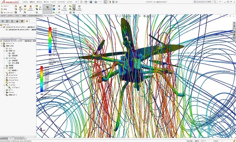This screenshot has height=142, width=236.
Task: Toggle the highlighted load results mode button
Action: (x=48, y=8)
